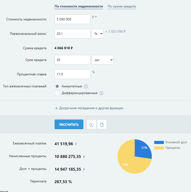Click info icon next to Дифференцированные
Viewport: 191px width, 192px height.
(x=101, y=93)
